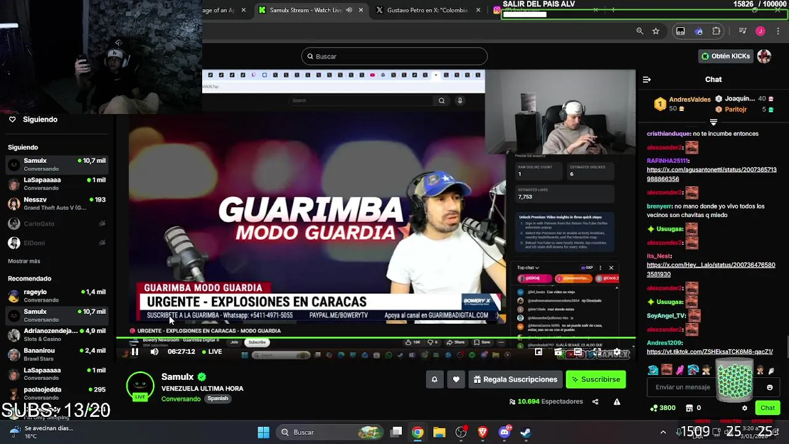The image size is (789, 444).
Task: Click the Spanish language tag
Action: (218, 398)
